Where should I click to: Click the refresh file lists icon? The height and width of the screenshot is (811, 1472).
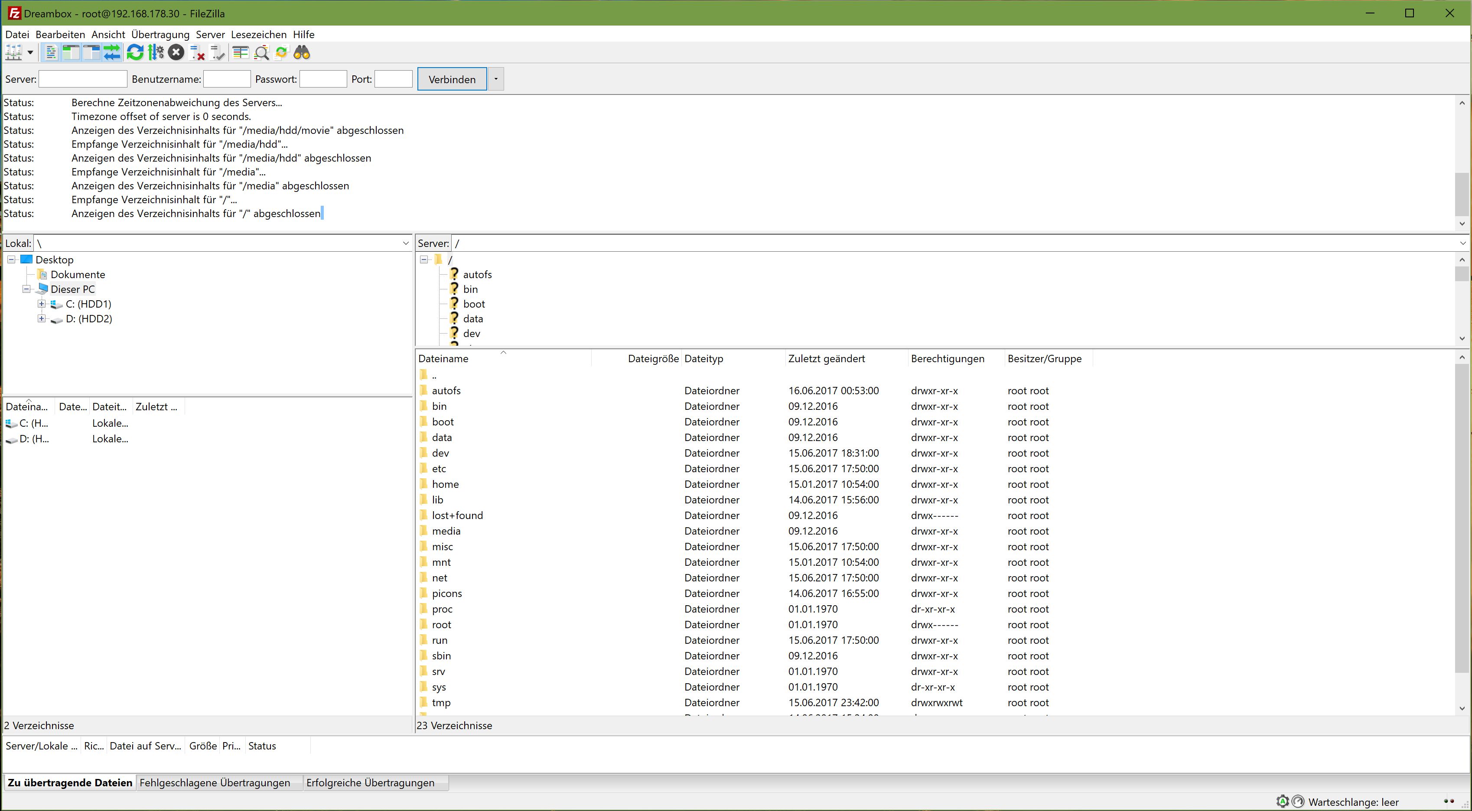(x=135, y=53)
